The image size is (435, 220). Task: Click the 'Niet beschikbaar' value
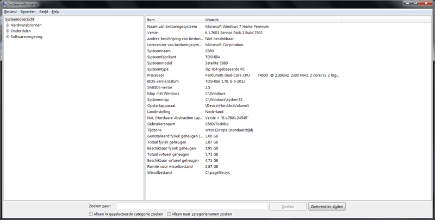tap(220, 39)
